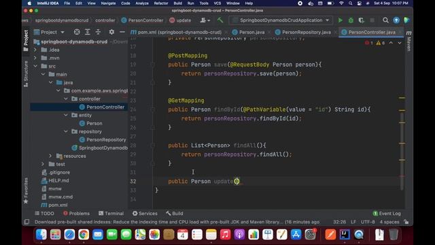Collapse all in Project panel

pos(98,32)
